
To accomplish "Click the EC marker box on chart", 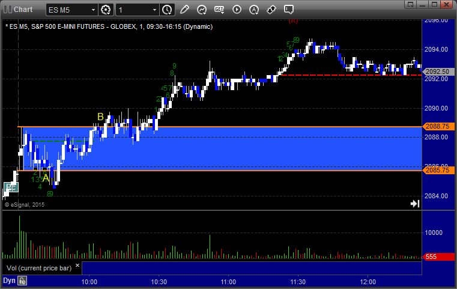I will point(11,187).
